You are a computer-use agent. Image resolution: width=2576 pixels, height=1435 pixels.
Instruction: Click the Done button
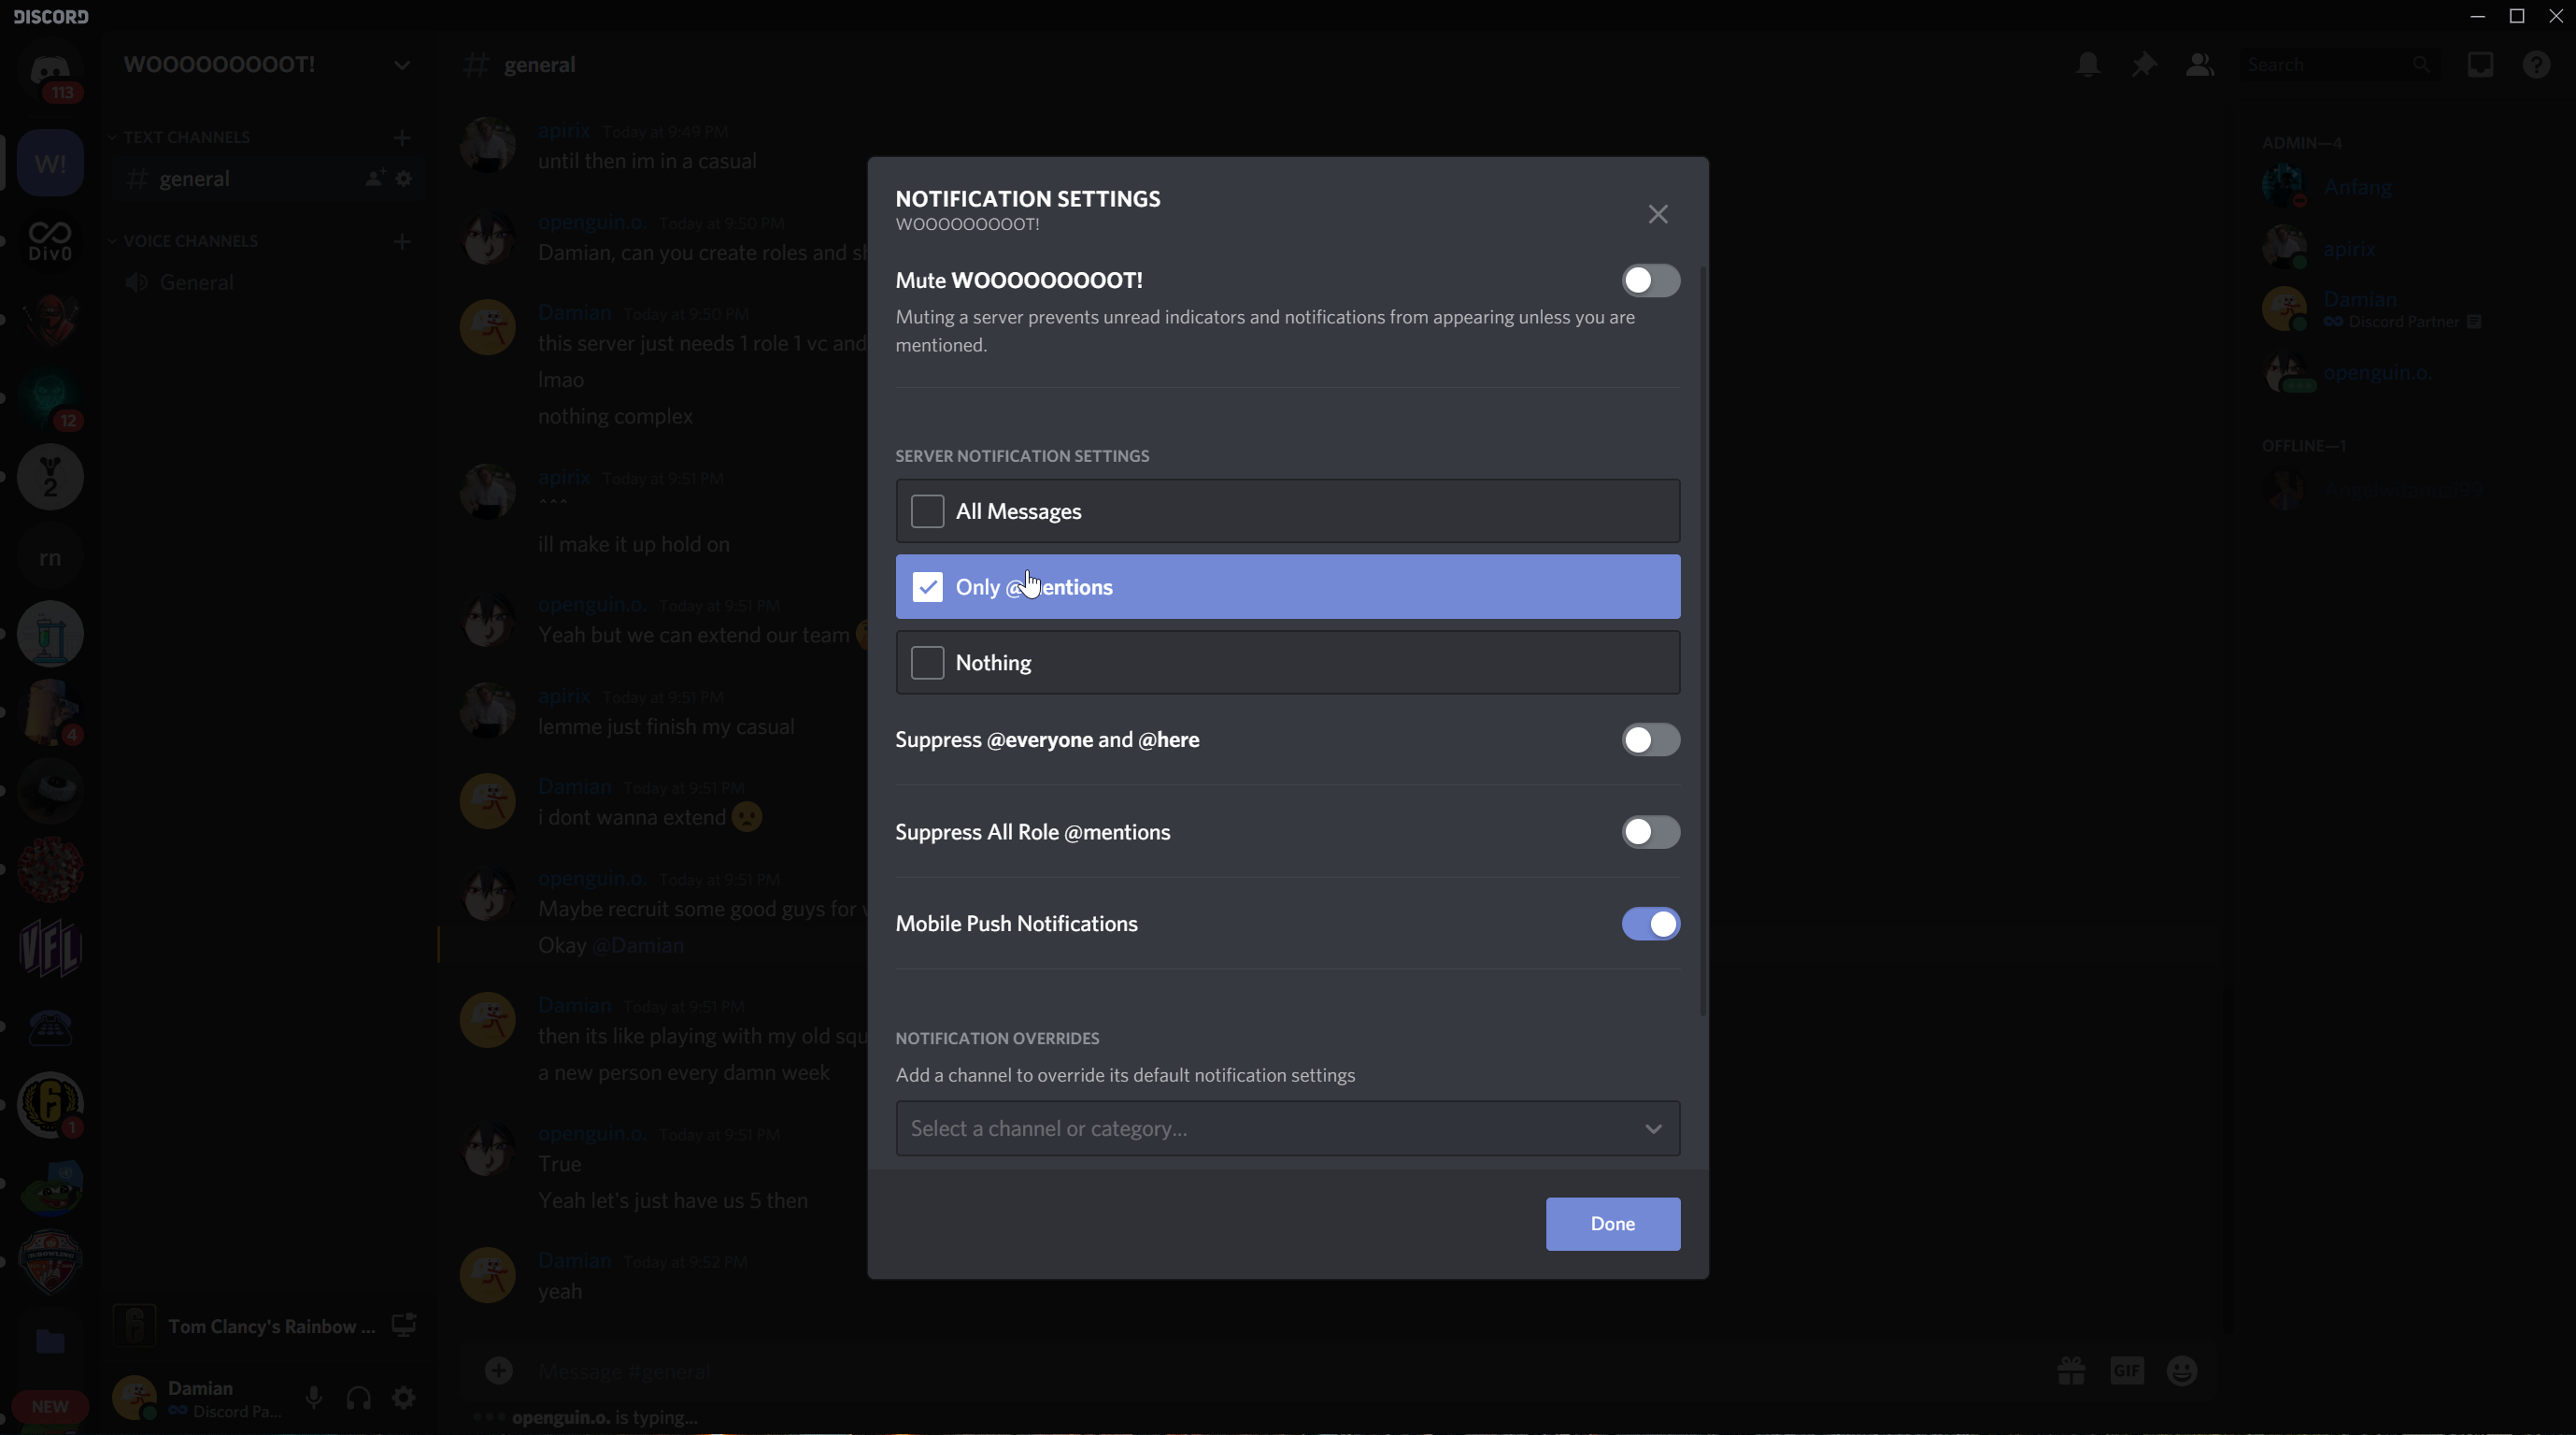tap(1612, 1224)
